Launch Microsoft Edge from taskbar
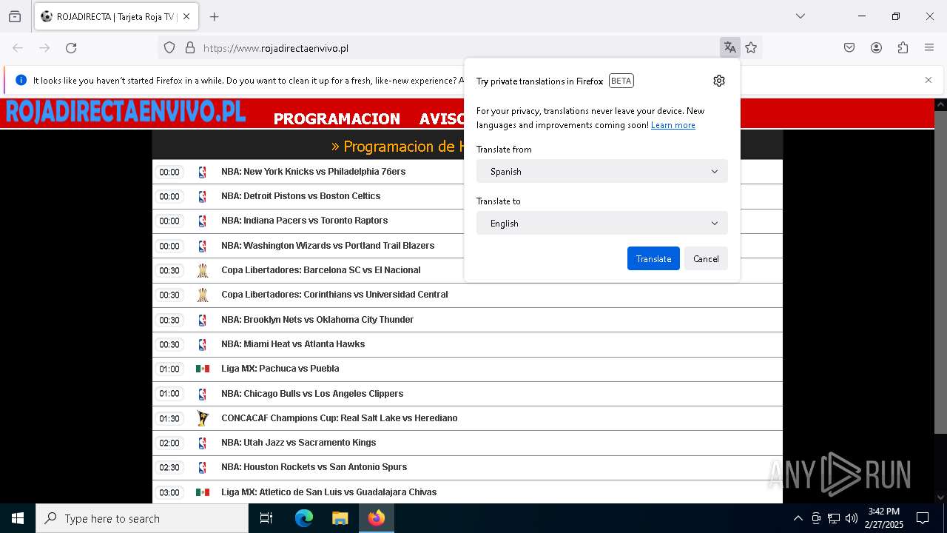This screenshot has height=533, width=947. [304, 518]
